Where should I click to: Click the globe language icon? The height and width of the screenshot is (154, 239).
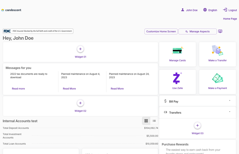[x=205, y=10]
